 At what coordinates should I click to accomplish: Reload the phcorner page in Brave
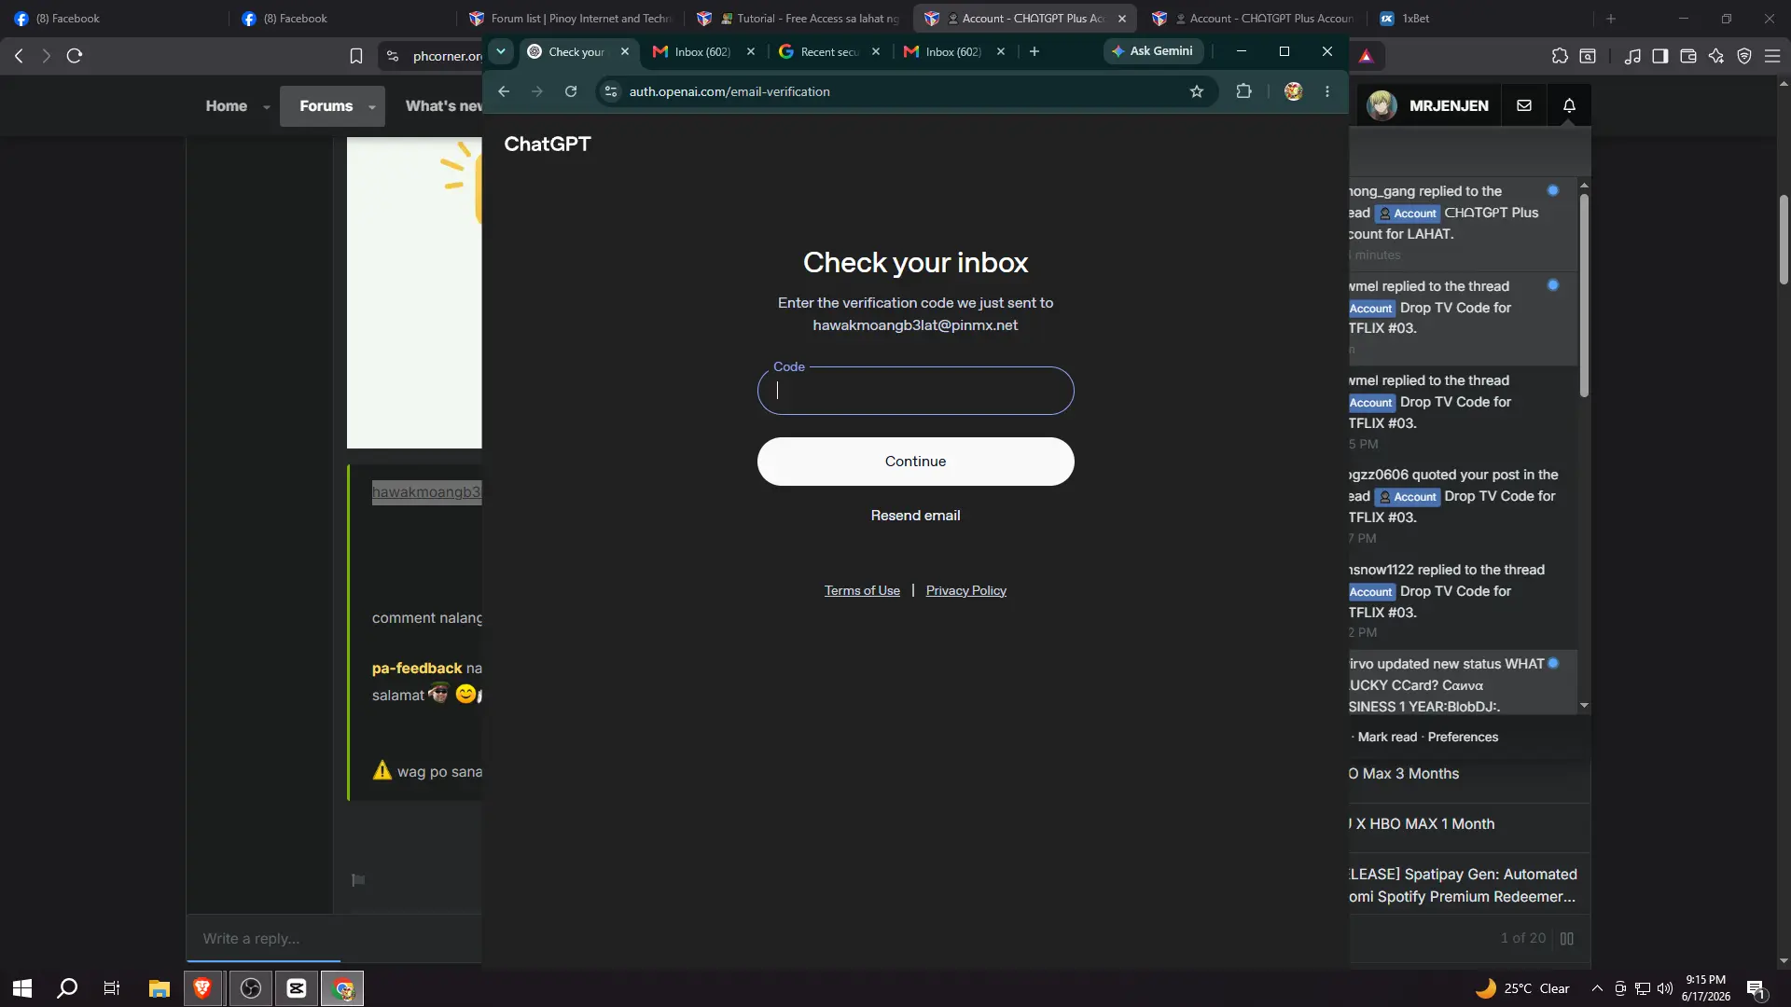[75, 56]
